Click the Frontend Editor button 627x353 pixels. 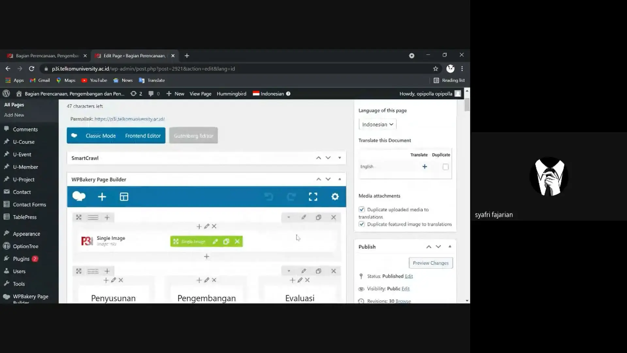pos(143,136)
